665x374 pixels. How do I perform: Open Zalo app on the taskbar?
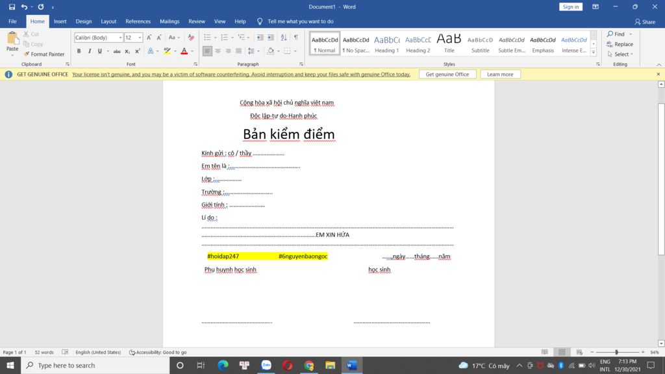pyautogui.click(x=266, y=365)
